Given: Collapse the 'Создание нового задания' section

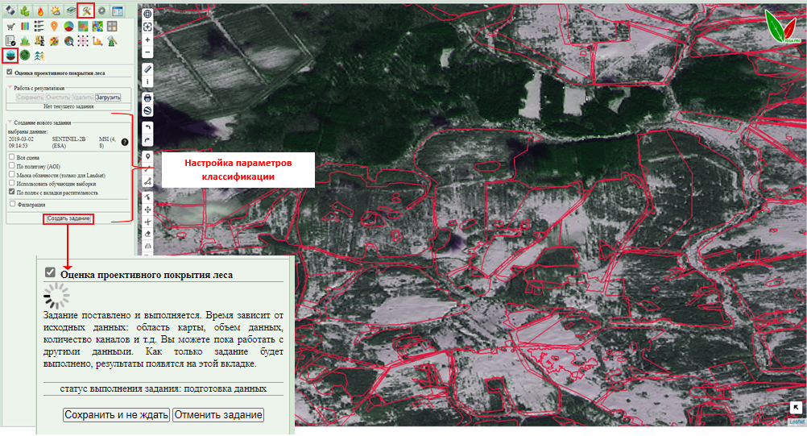Looking at the screenshot, I should pos(10,122).
